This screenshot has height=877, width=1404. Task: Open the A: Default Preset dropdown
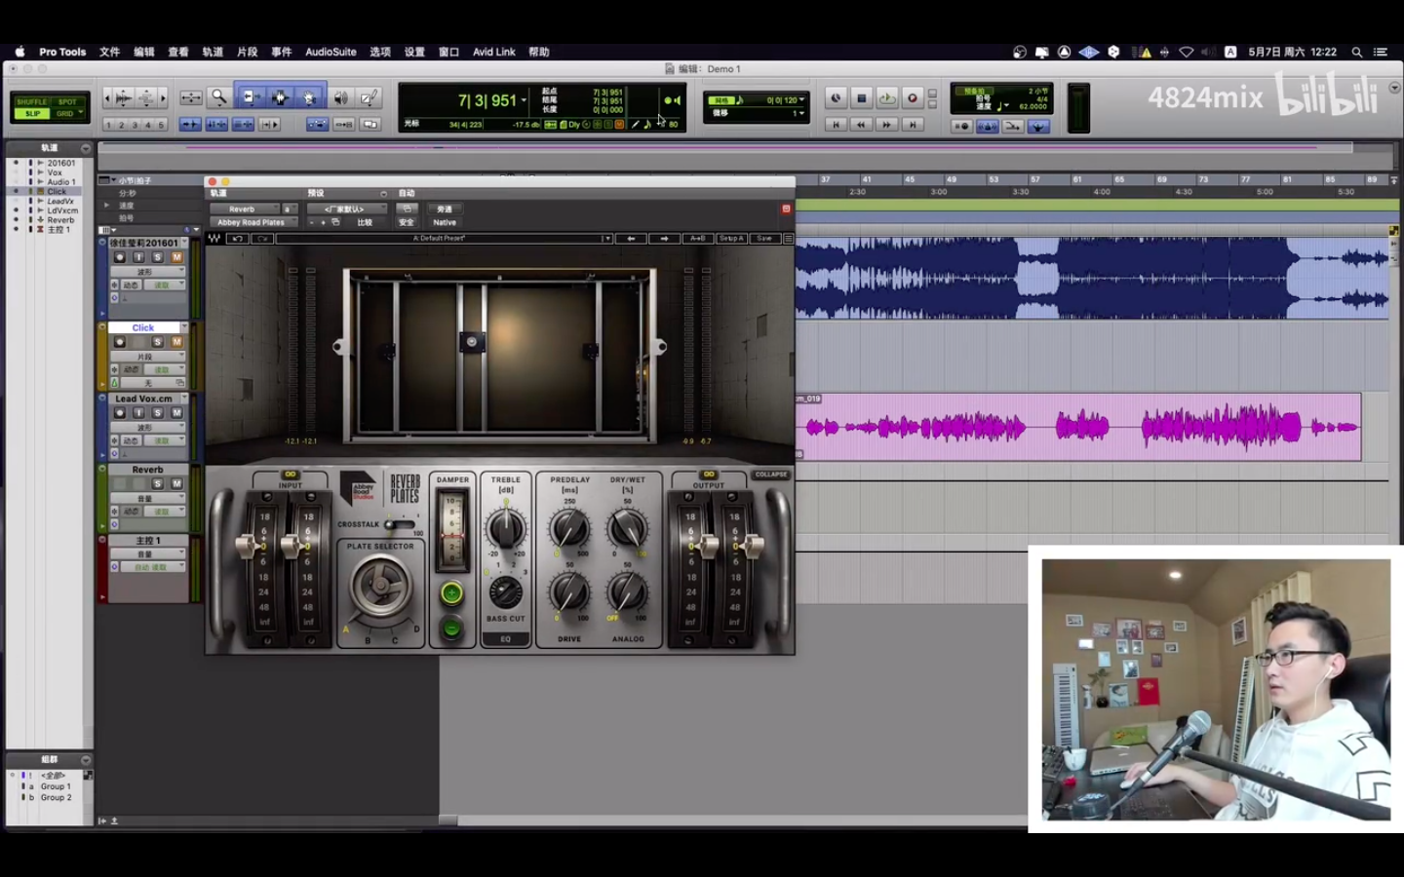[x=445, y=238]
